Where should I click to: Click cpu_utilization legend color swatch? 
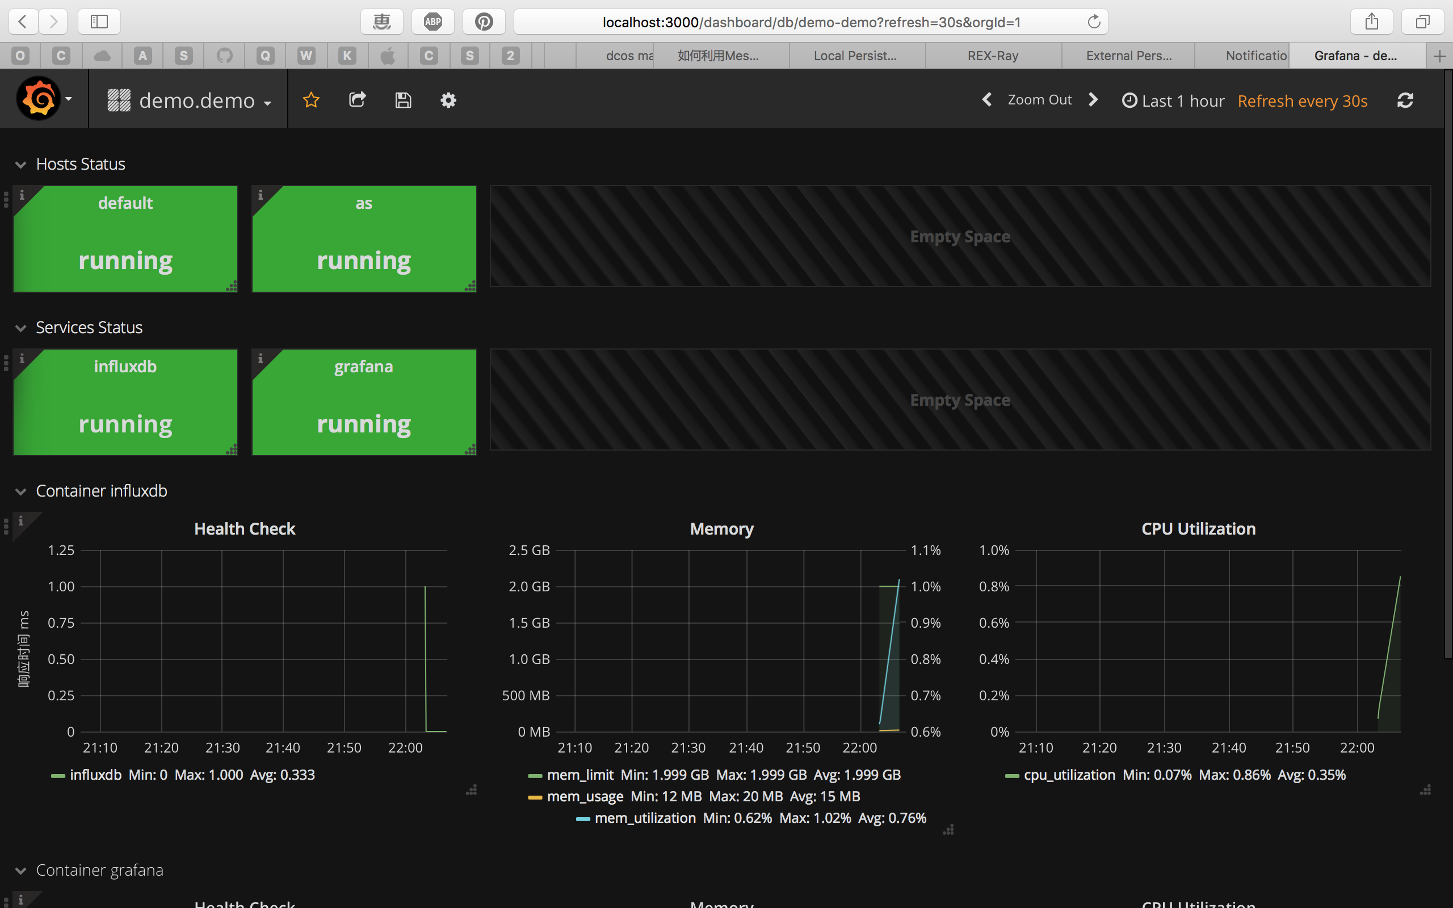pyautogui.click(x=1011, y=776)
